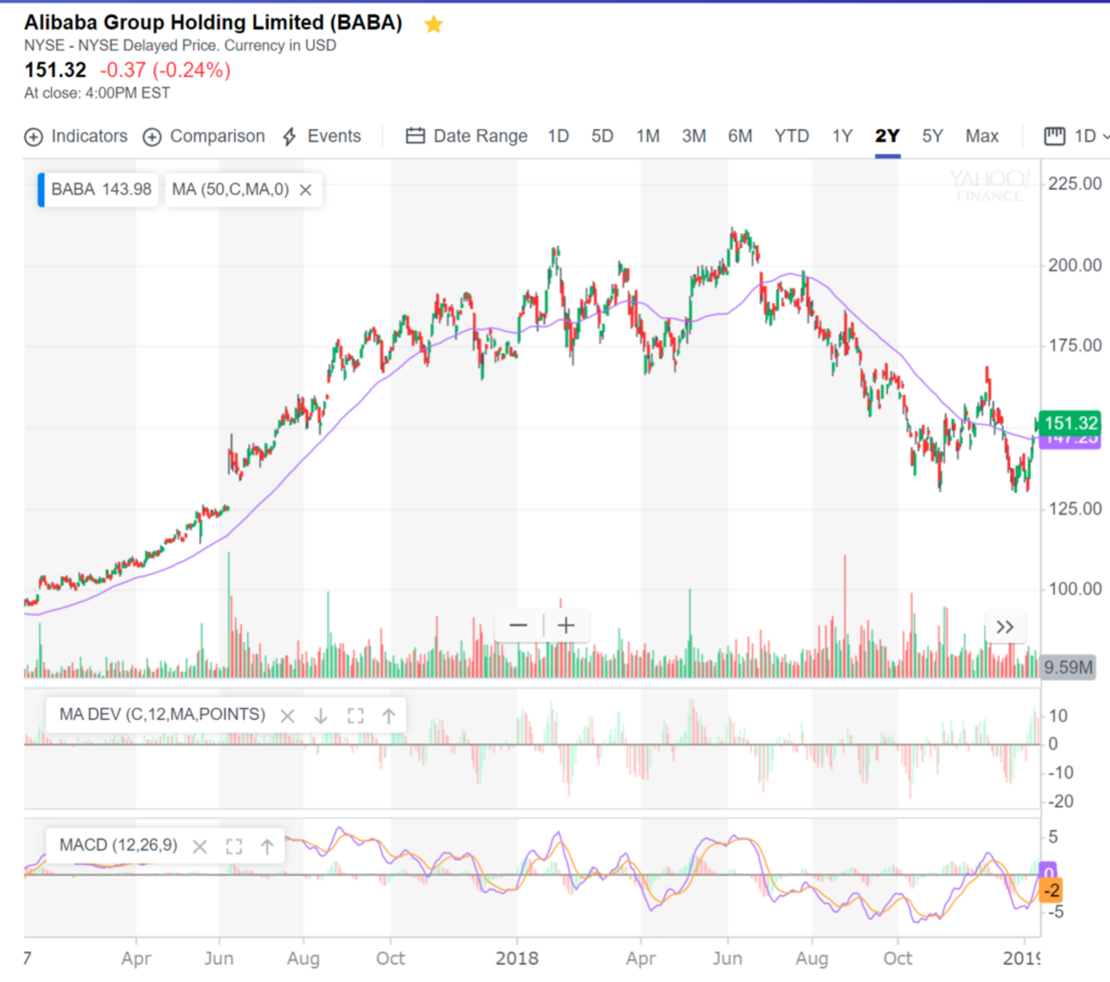Click the -0.37 (-0.24%) price change
Image resolution: width=1110 pixels, height=982 pixels.
point(166,70)
